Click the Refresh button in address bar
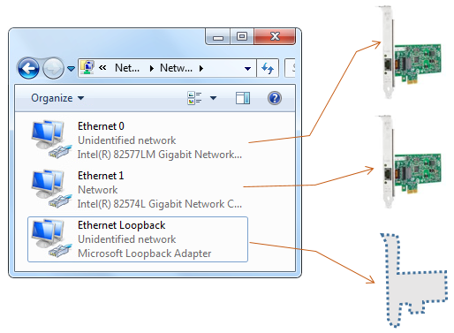454x333 pixels. point(268,68)
